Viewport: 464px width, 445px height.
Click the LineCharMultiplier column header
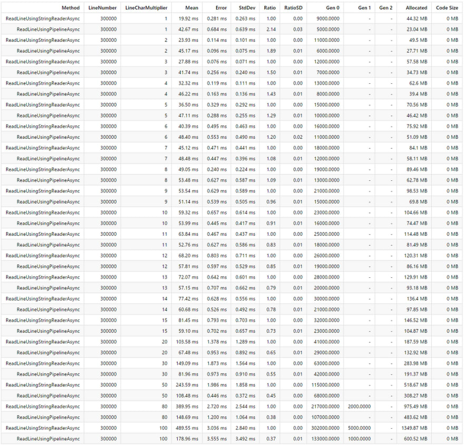click(x=146, y=8)
